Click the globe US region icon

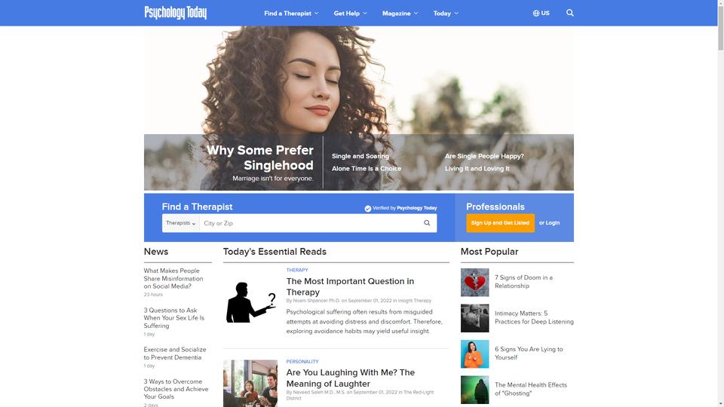[x=536, y=14]
